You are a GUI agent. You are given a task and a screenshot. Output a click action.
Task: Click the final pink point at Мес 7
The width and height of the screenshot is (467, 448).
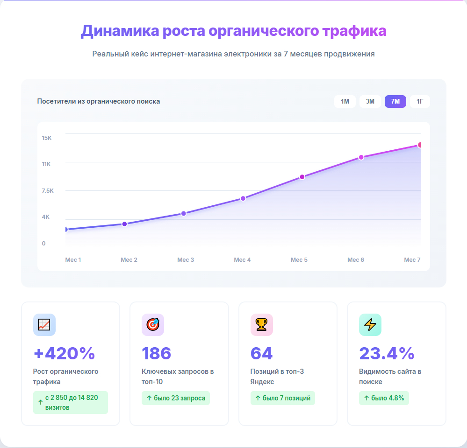(x=420, y=145)
